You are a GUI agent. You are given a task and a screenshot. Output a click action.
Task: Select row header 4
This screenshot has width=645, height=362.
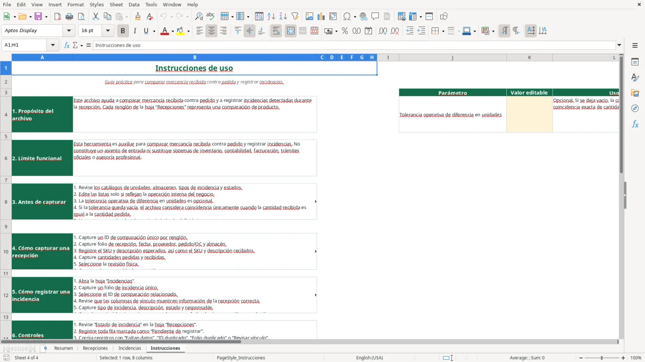6,114
